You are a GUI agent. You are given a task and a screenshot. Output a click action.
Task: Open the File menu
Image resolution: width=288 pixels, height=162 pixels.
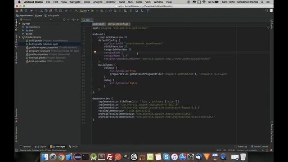pyautogui.click(x=48, y=2)
